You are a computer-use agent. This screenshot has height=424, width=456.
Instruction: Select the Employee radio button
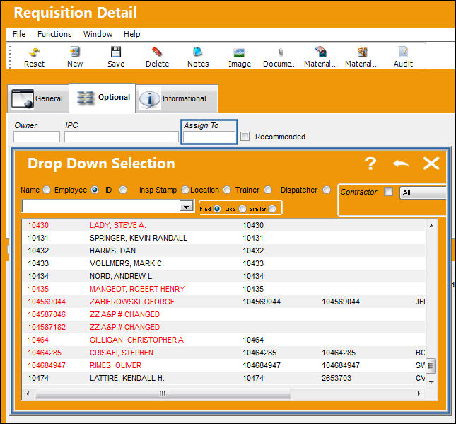[x=95, y=190]
